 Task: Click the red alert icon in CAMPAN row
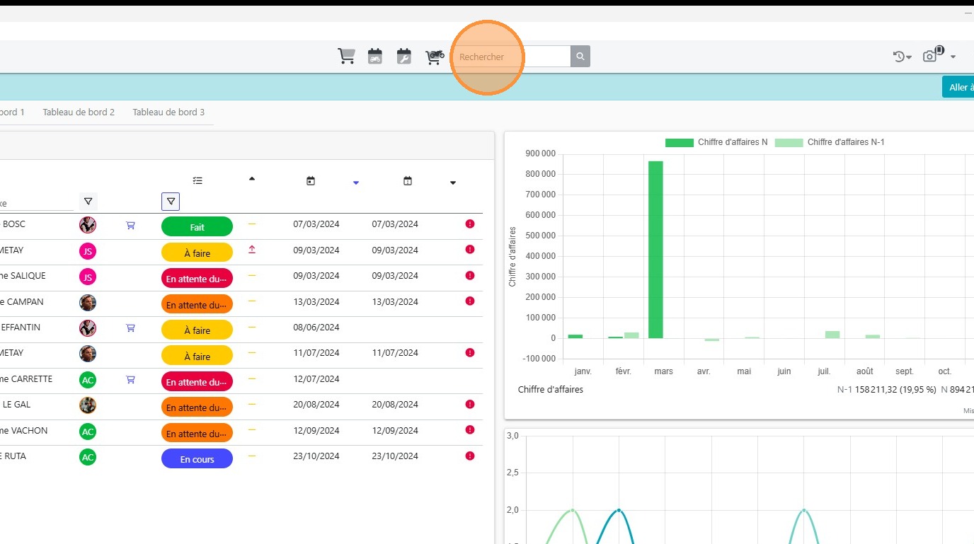tap(470, 301)
